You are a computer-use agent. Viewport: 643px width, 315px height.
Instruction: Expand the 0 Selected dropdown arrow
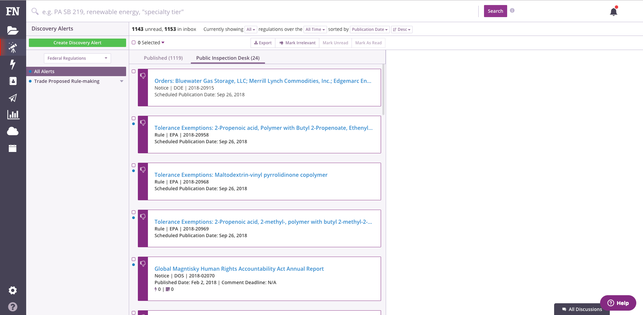click(163, 43)
